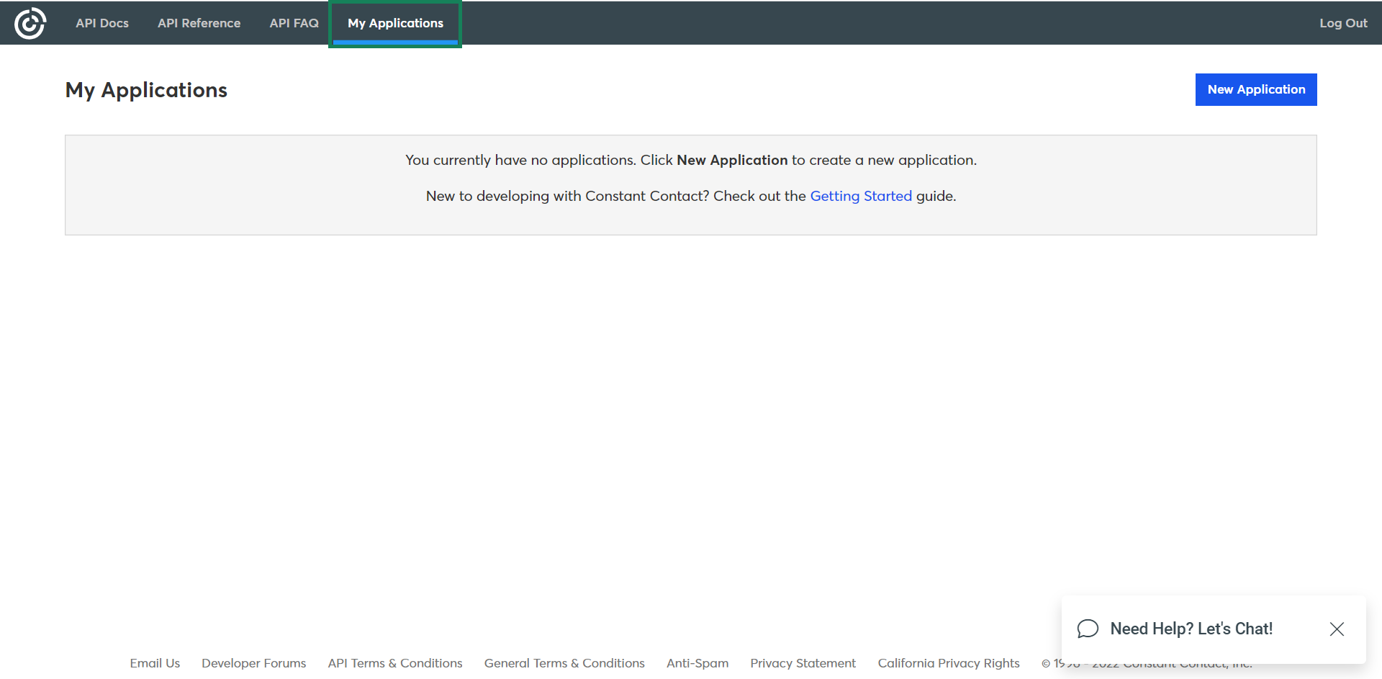Create a New Application with blue button
Viewport: 1382px width, 679px height.
(x=1255, y=89)
